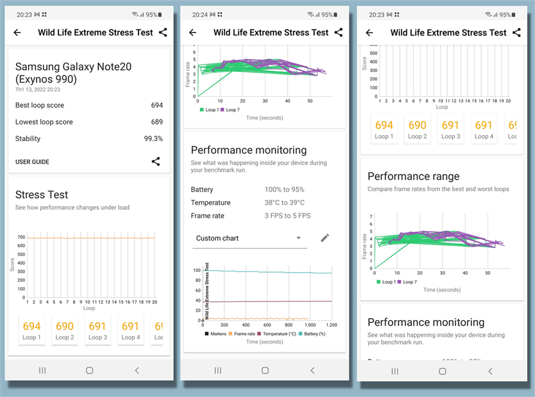Open USER GUIDE link
Viewport: 535px width, 397px height.
[x=32, y=162]
